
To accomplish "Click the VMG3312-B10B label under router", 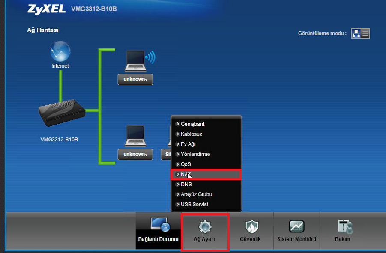I will [x=59, y=140].
